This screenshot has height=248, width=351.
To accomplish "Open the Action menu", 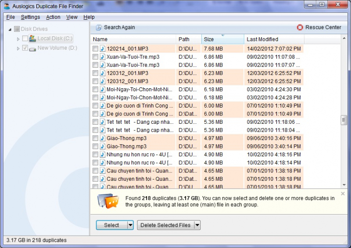I will (x=53, y=17).
